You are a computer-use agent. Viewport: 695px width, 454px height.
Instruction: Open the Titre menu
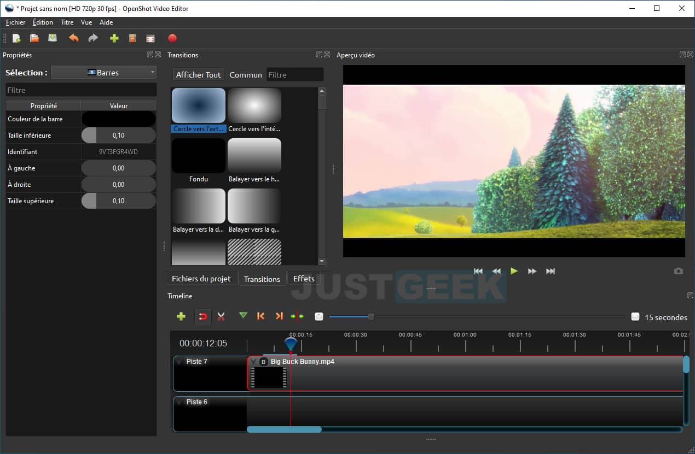click(x=67, y=22)
